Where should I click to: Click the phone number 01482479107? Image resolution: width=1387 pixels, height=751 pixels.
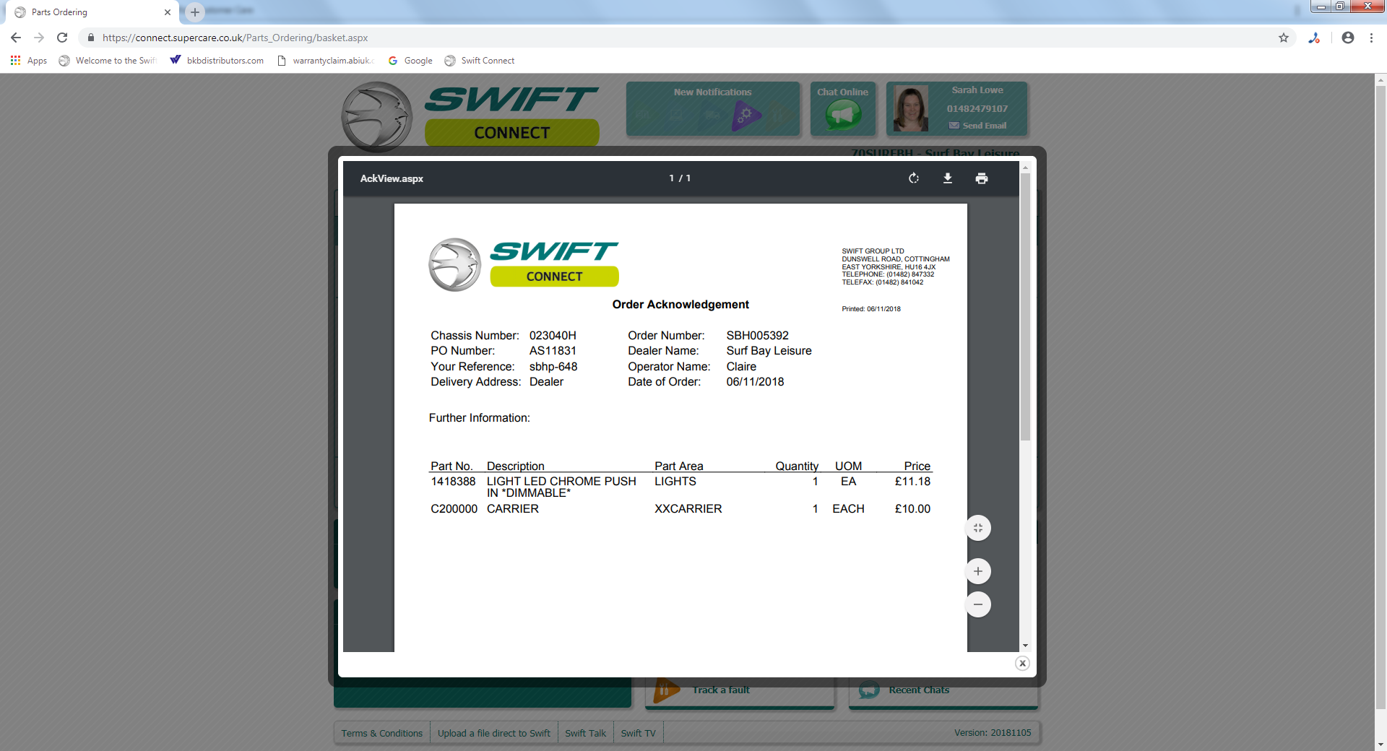[977, 109]
